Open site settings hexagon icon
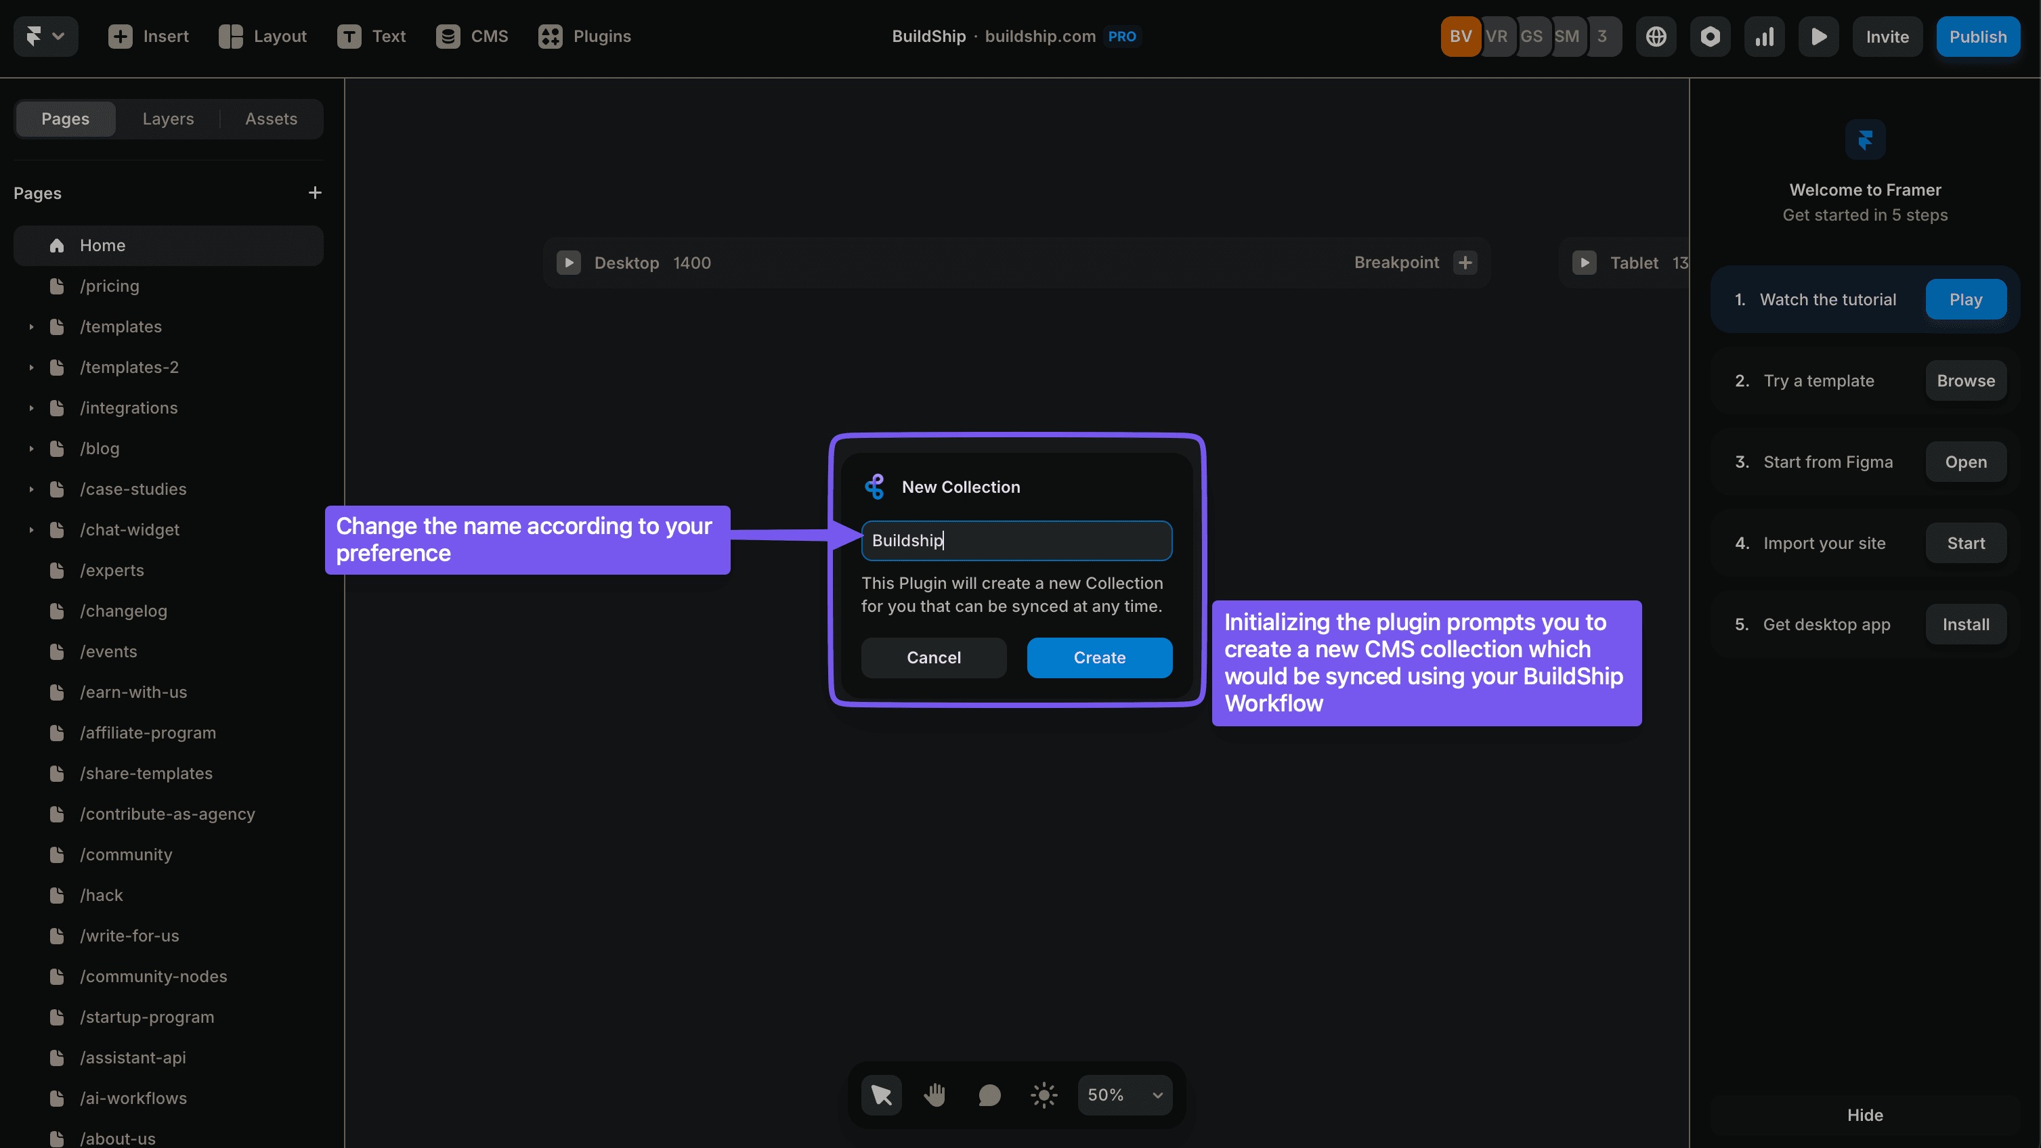 1710,37
